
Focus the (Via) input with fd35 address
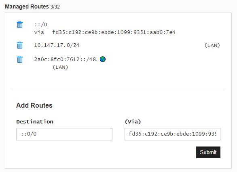[172, 134]
